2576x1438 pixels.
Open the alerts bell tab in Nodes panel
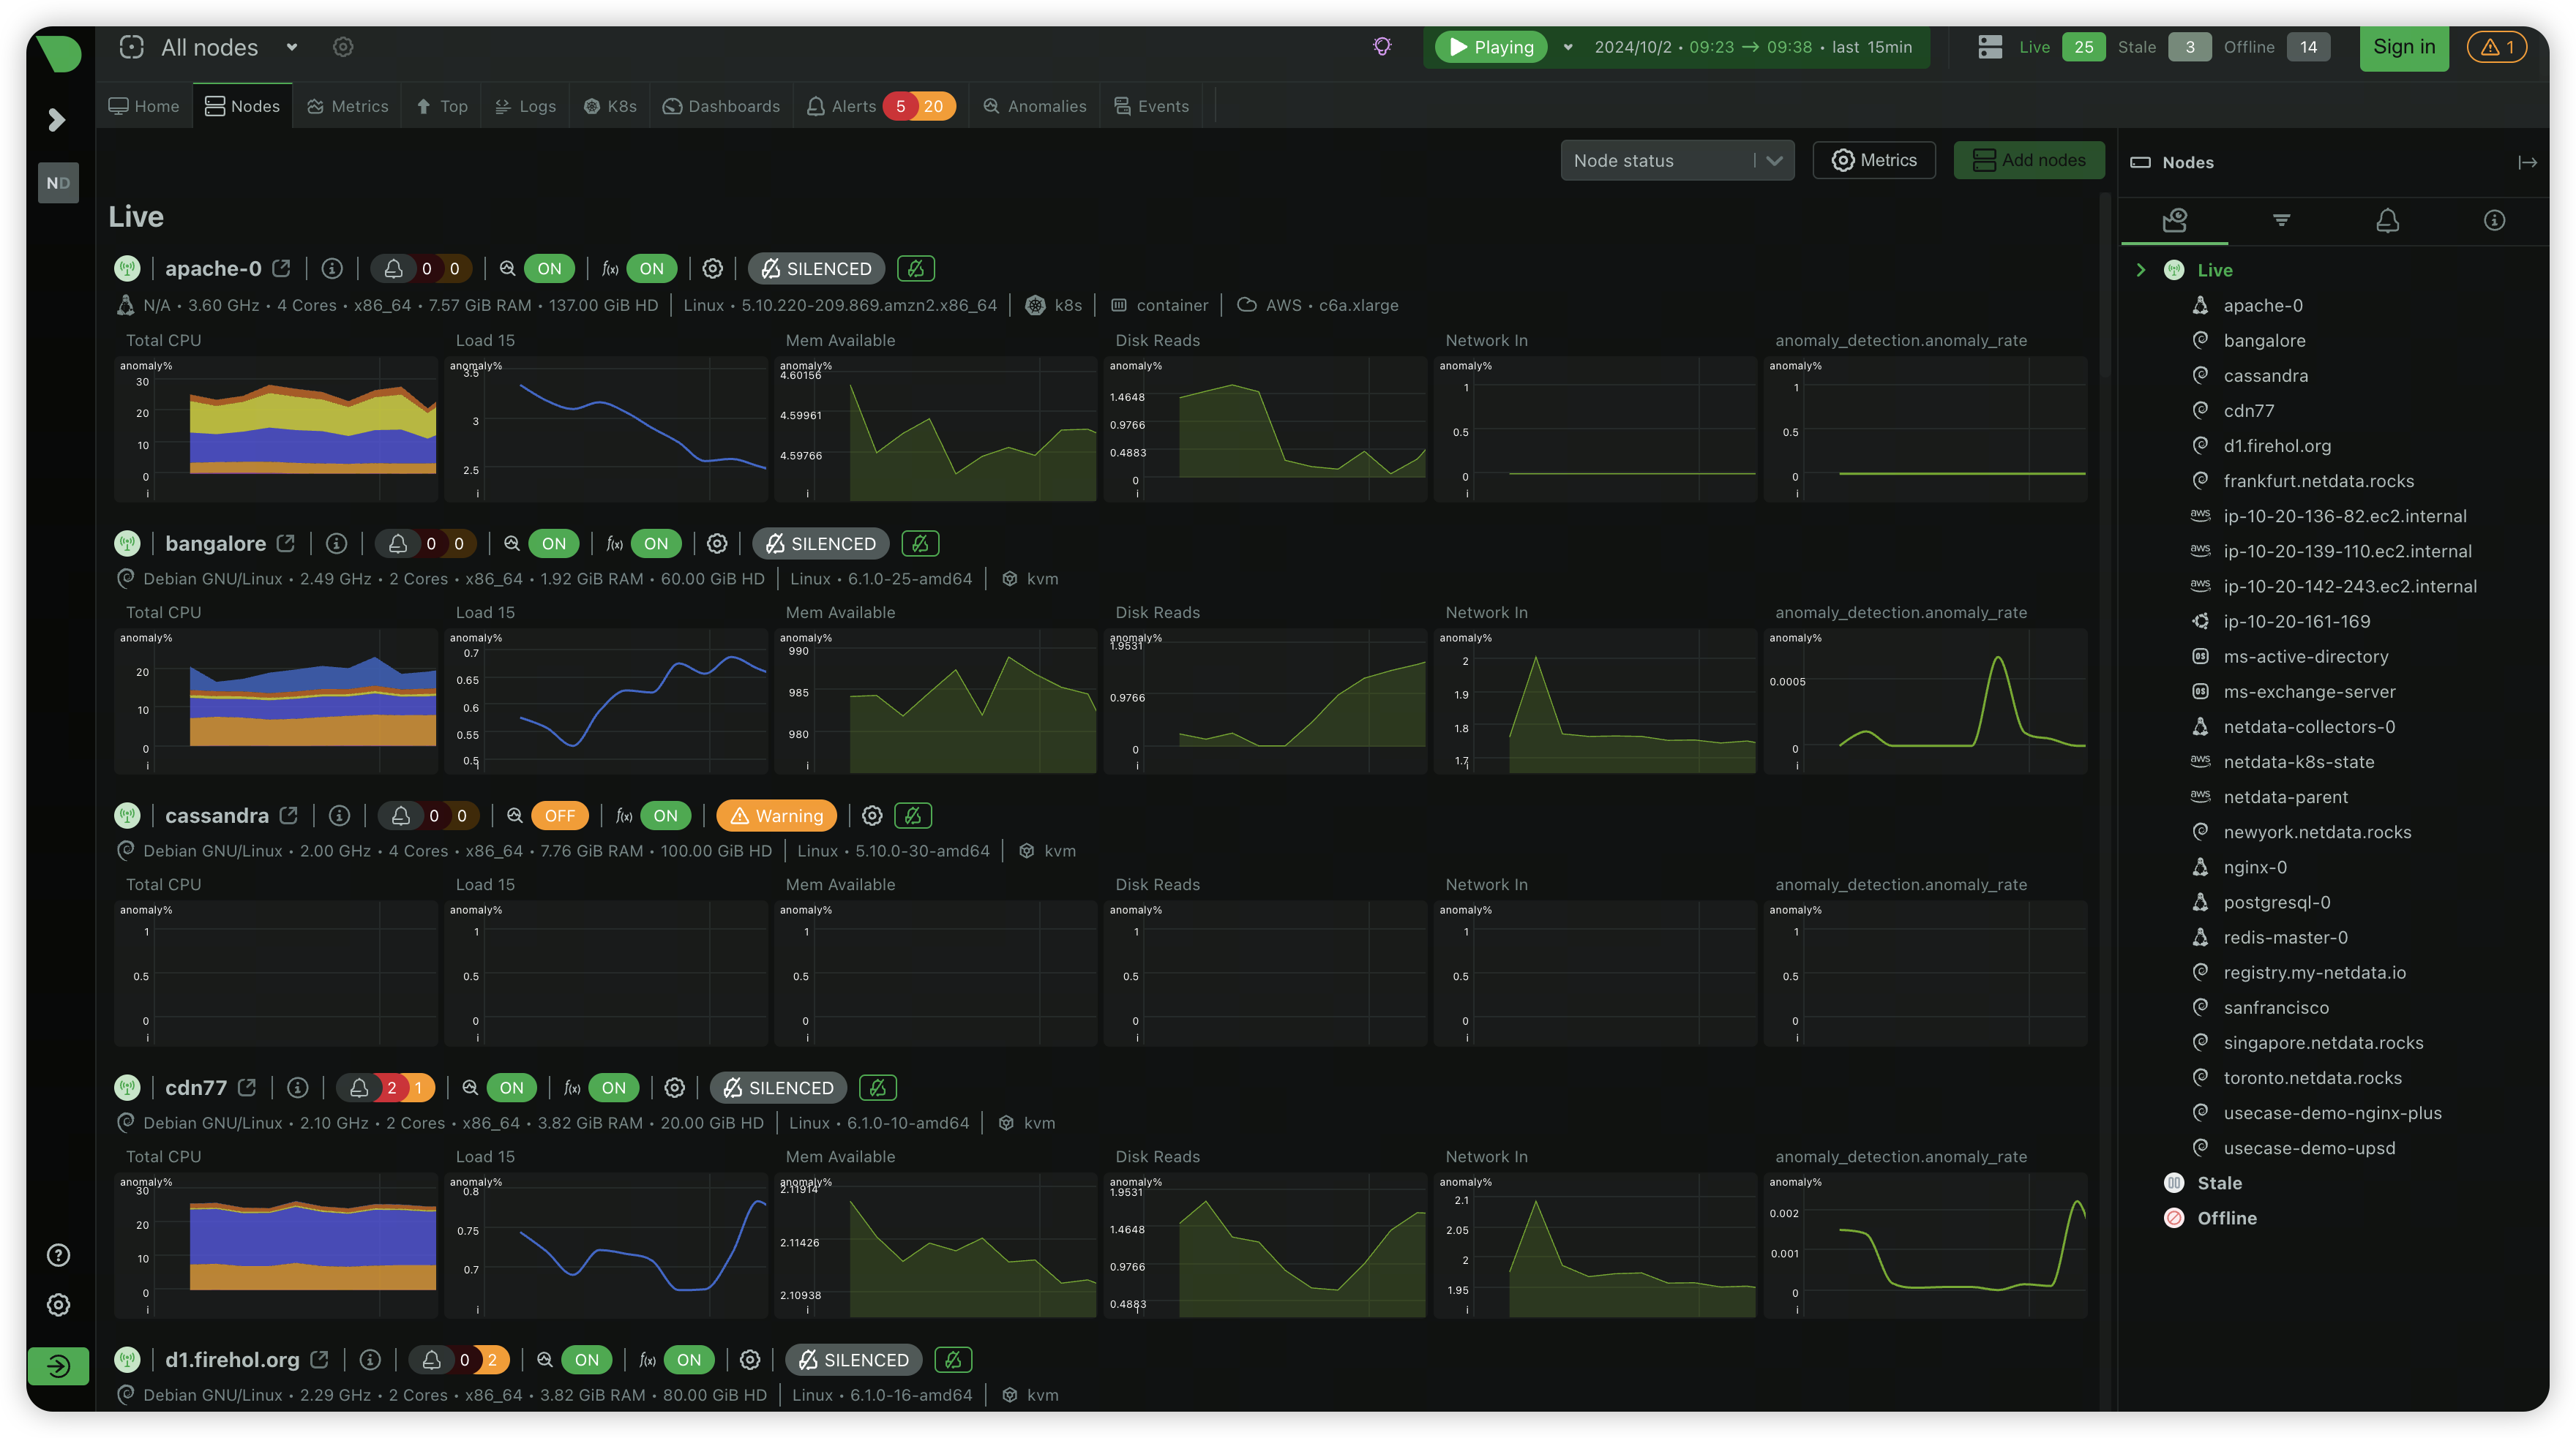tap(2387, 220)
